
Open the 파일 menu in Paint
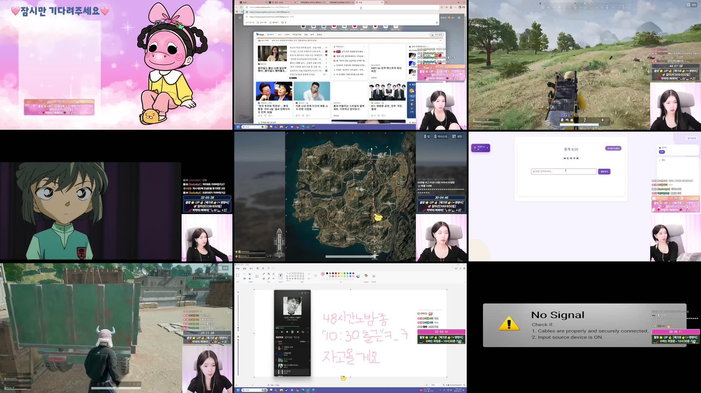click(x=237, y=268)
